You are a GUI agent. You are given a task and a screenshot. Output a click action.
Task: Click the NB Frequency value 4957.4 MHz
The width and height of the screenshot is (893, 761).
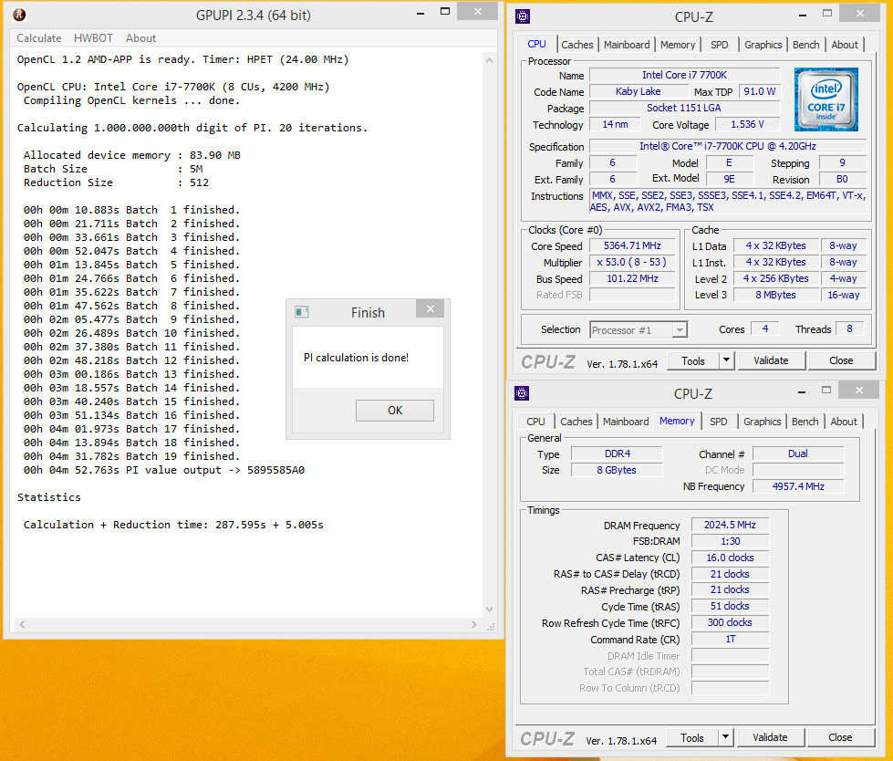(798, 486)
